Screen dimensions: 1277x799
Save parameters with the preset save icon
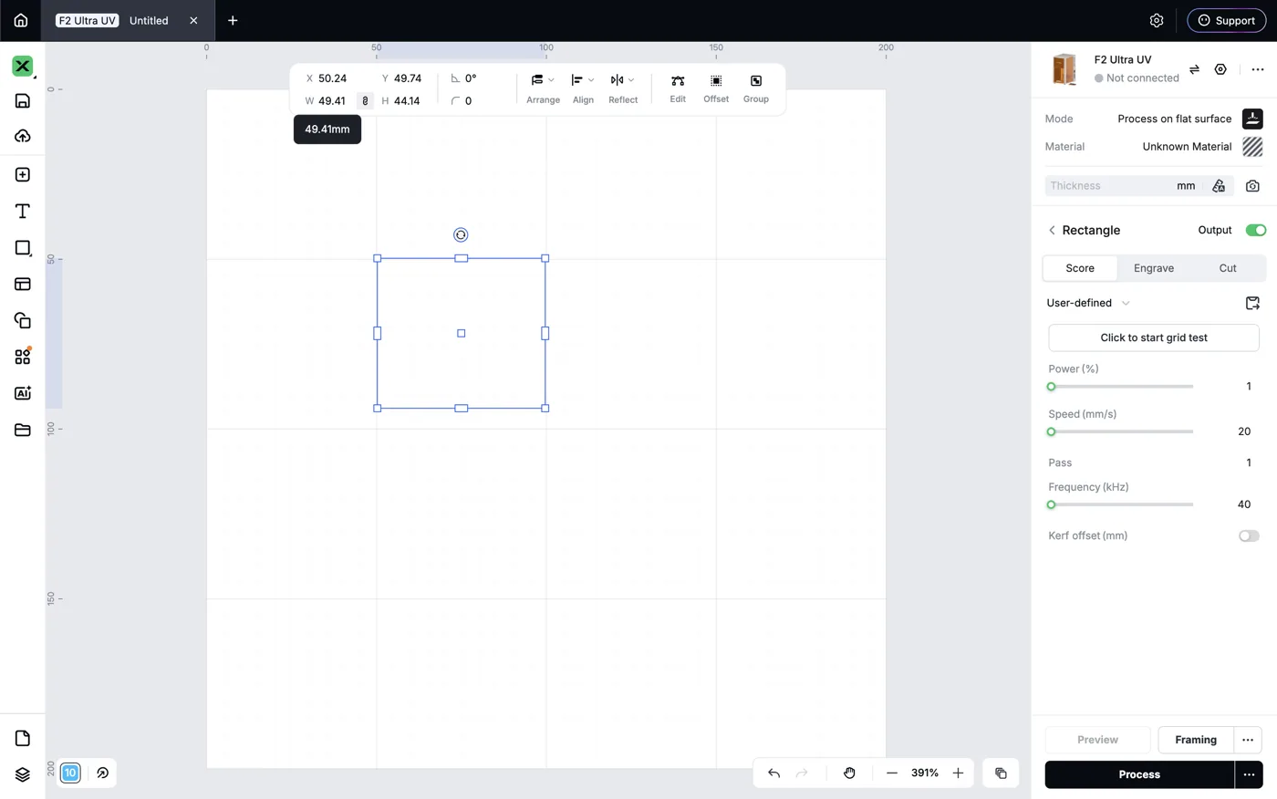click(1252, 303)
